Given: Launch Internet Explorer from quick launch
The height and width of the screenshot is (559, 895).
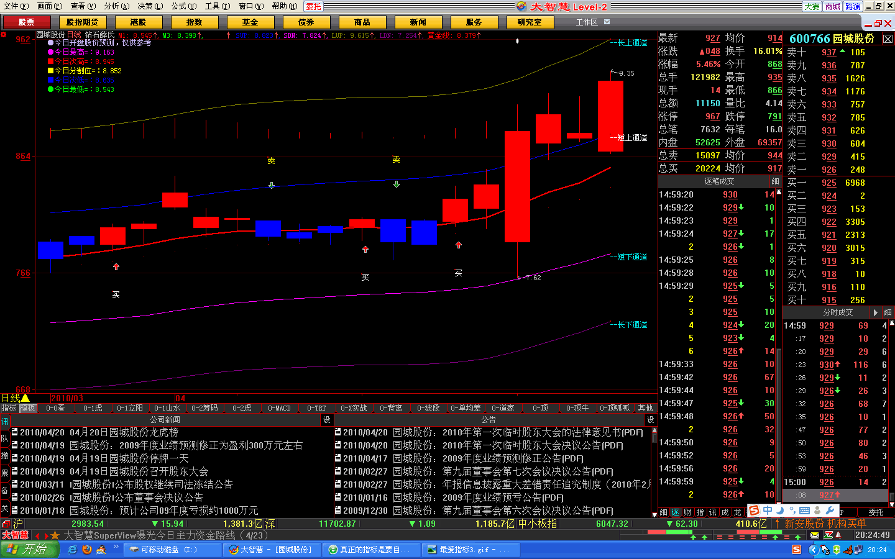Looking at the screenshot, I should (x=73, y=550).
